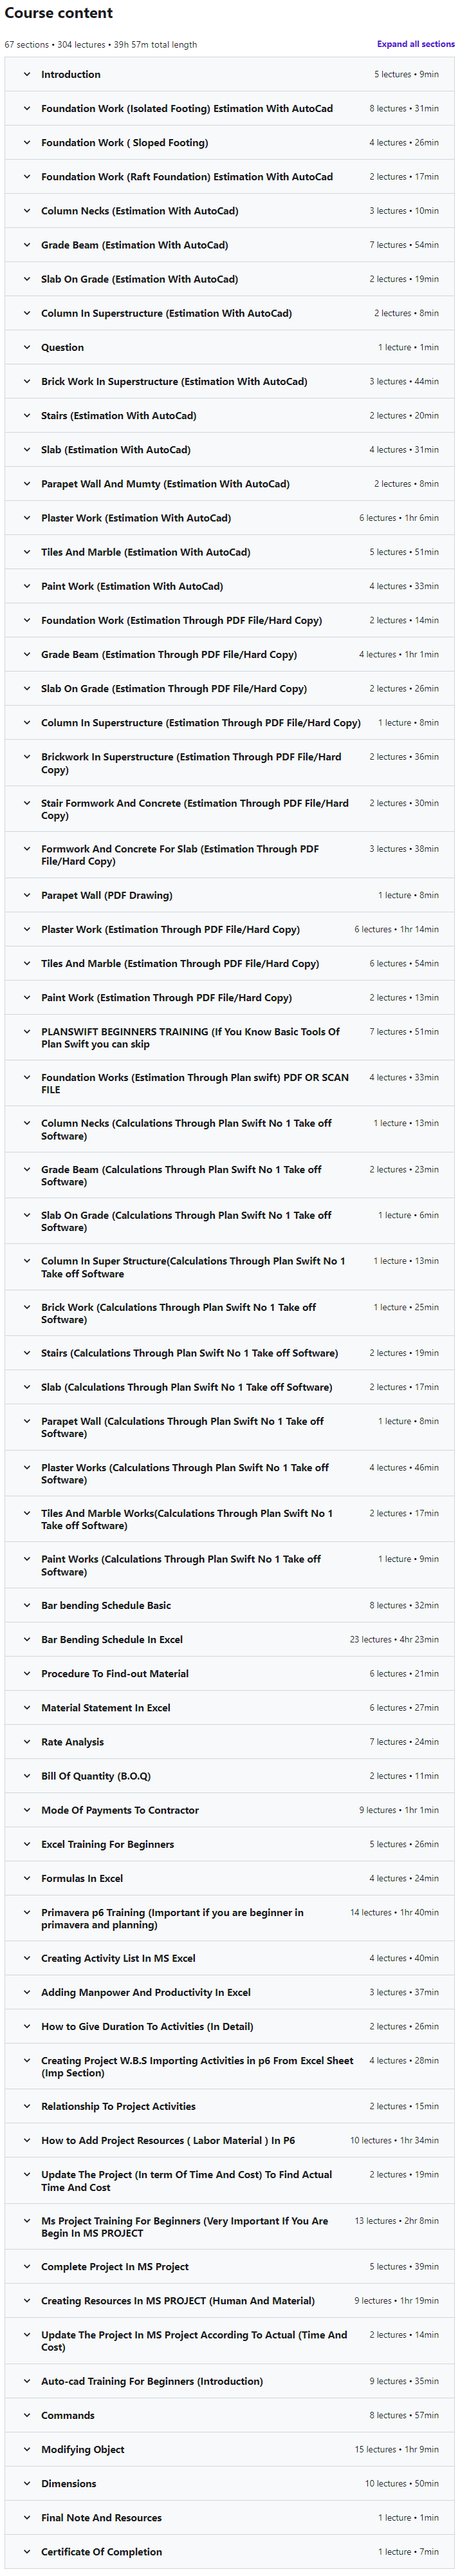The width and height of the screenshot is (460, 2576).
Task: Open the Modifying Object section
Action: click(x=82, y=2449)
